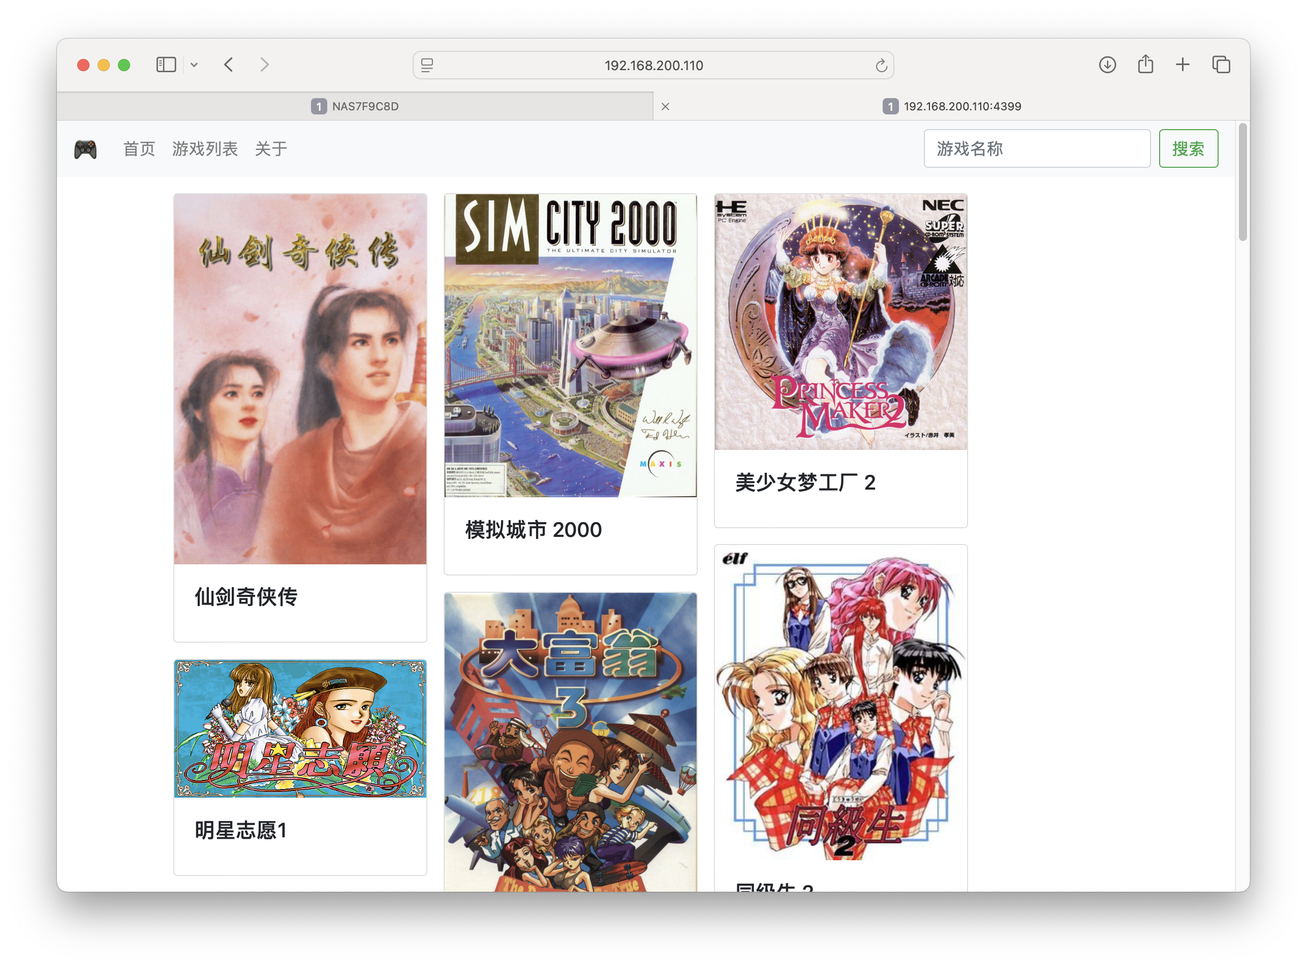1307x967 pixels.
Task: Click the red close window button
Action: point(83,65)
